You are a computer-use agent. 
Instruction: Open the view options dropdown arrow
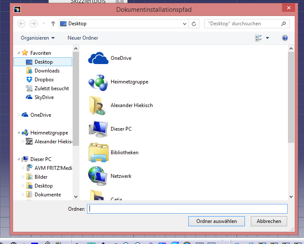click(x=267, y=38)
